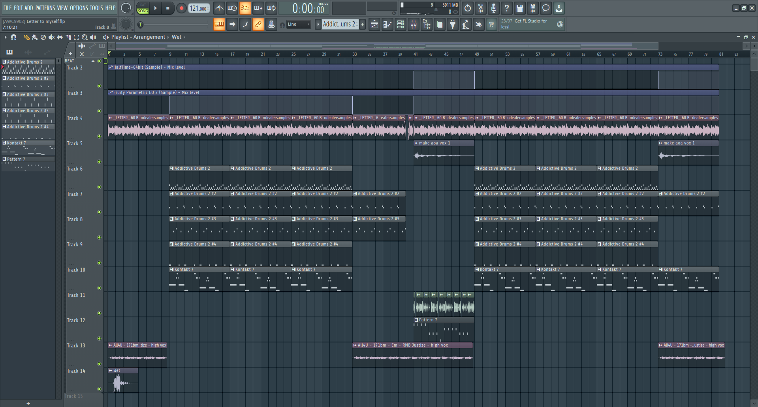Open the Playlist view icon
This screenshot has height=407, width=758.
click(374, 24)
